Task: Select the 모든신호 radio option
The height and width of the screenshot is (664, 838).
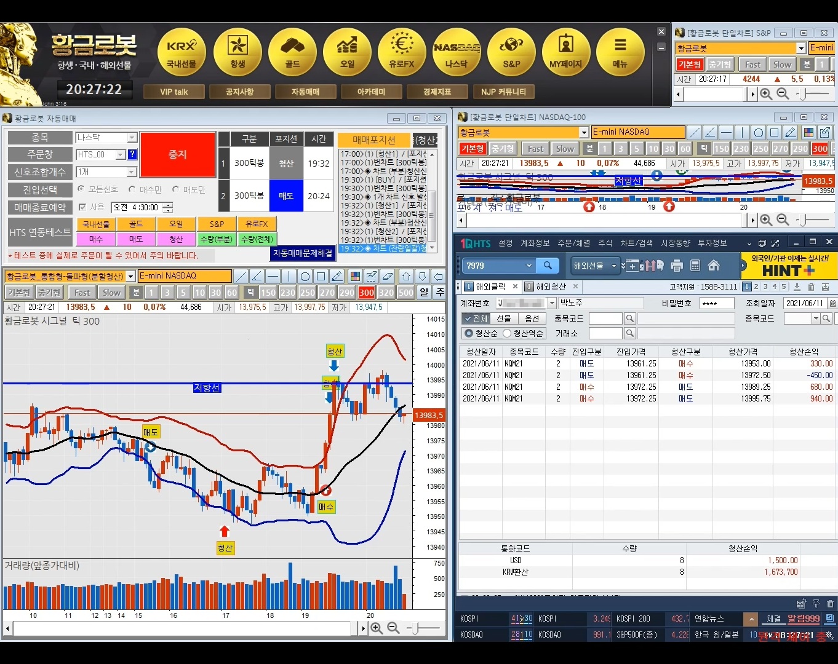Action: click(81, 189)
